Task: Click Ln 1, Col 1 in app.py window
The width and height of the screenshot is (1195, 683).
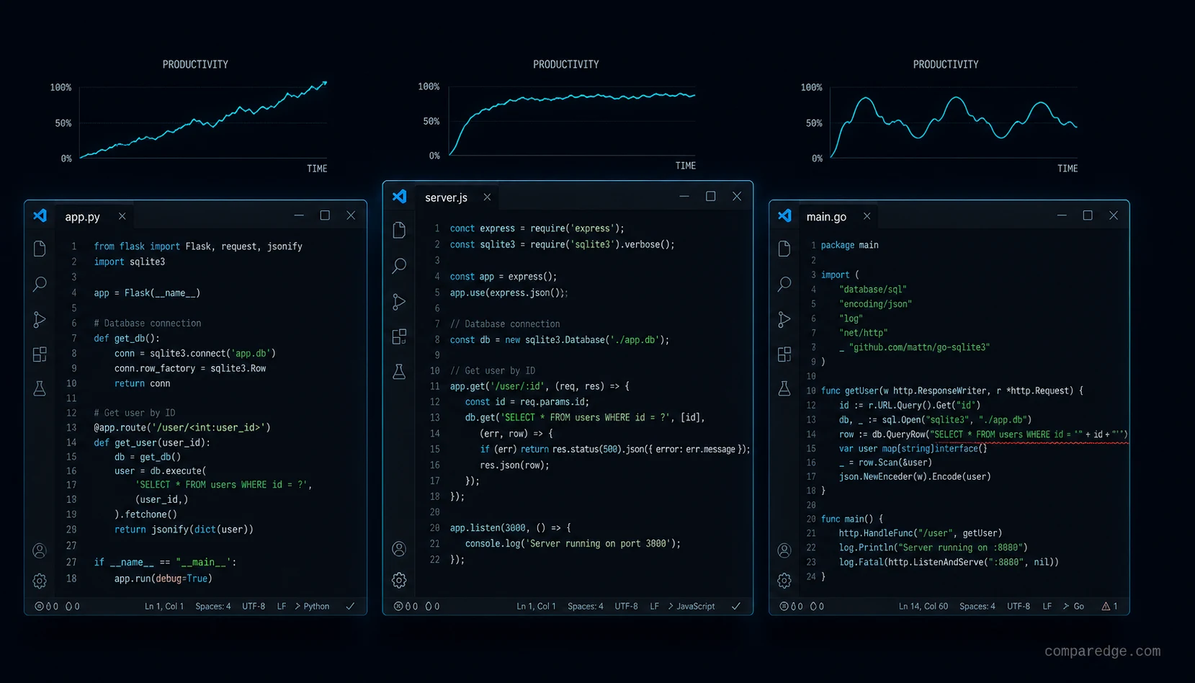Action: (x=164, y=607)
